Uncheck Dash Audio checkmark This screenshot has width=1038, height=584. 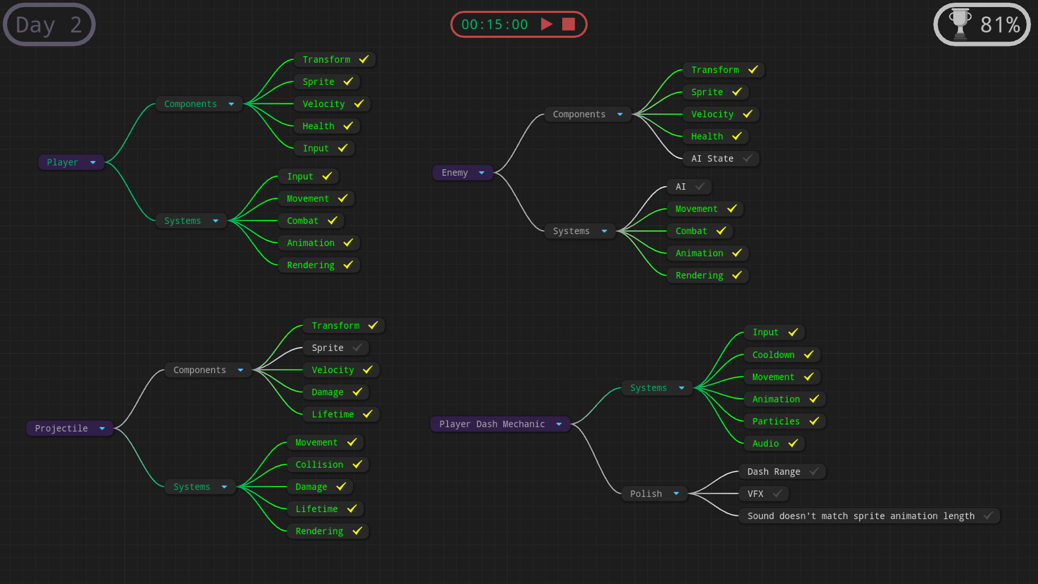[x=793, y=443]
